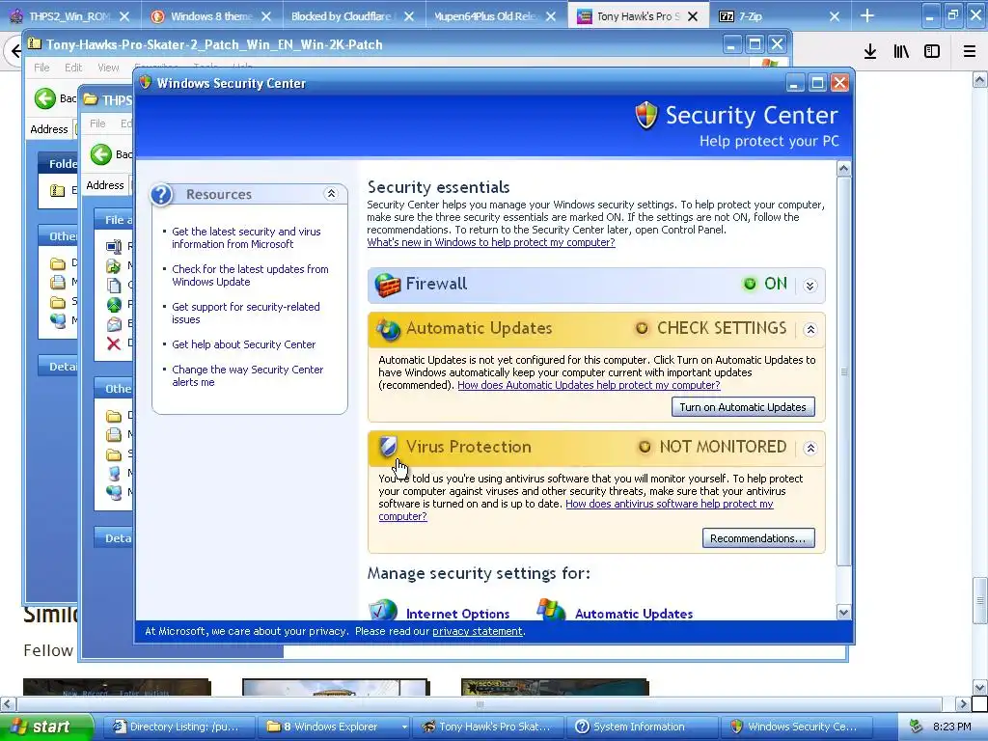Open Get the latest security and virus information link
Screen dimensions: 988x741
coord(246,238)
